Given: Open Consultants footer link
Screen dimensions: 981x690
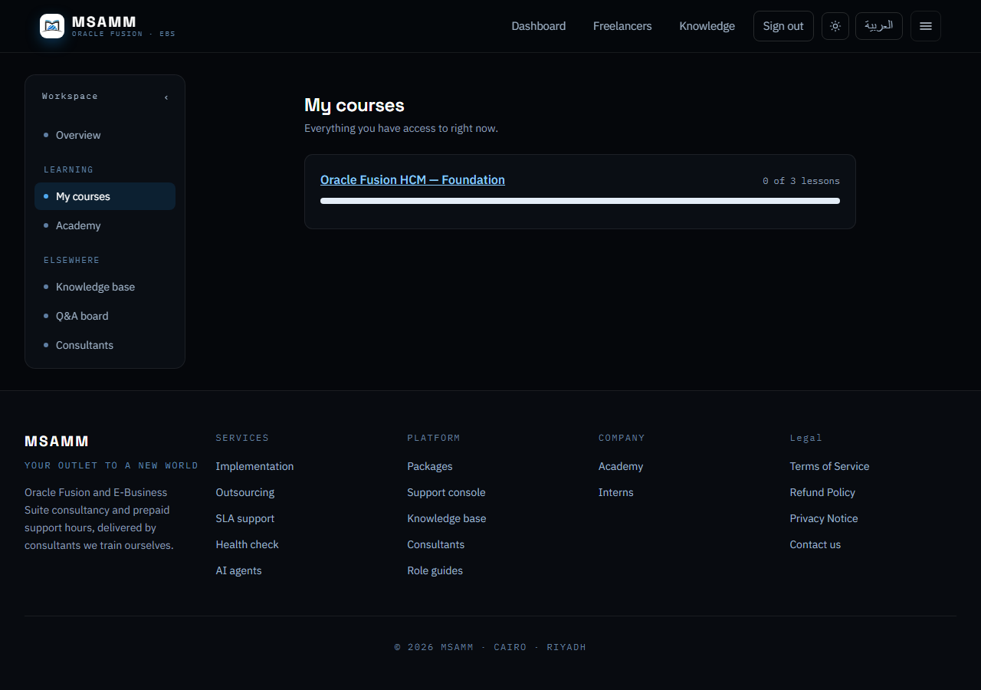Looking at the screenshot, I should coord(436,544).
